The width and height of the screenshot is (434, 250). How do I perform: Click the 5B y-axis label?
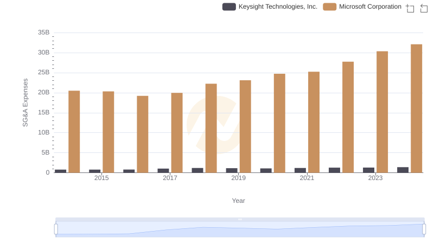pyautogui.click(x=46, y=152)
